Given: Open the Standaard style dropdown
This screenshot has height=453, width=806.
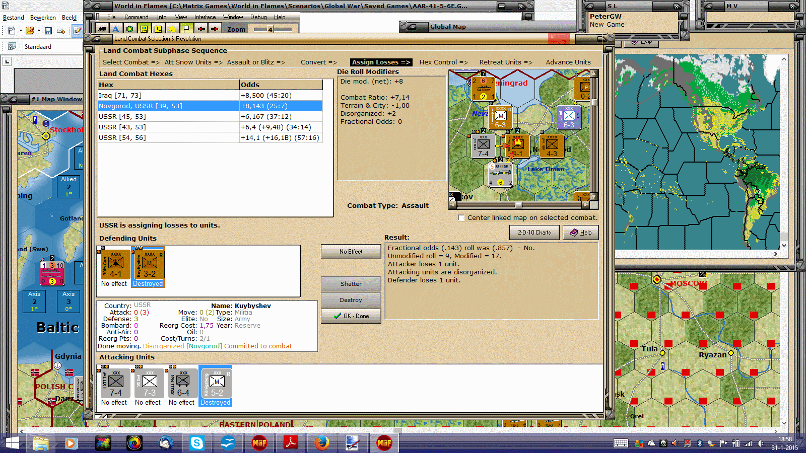Looking at the screenshot, I should click(x=52, y=47).
